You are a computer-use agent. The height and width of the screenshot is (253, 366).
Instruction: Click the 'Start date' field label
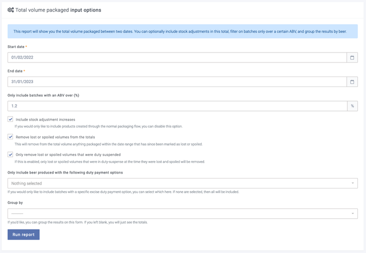(x=16, y=46)
